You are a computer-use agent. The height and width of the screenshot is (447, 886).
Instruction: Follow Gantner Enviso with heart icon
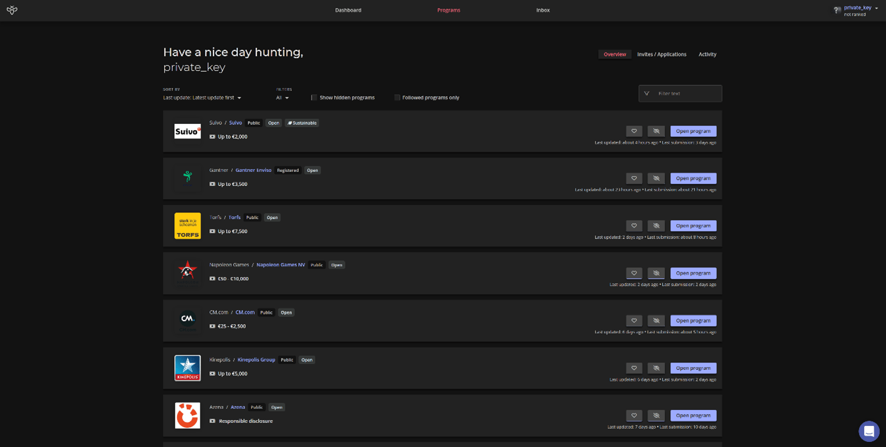point(634,178)
